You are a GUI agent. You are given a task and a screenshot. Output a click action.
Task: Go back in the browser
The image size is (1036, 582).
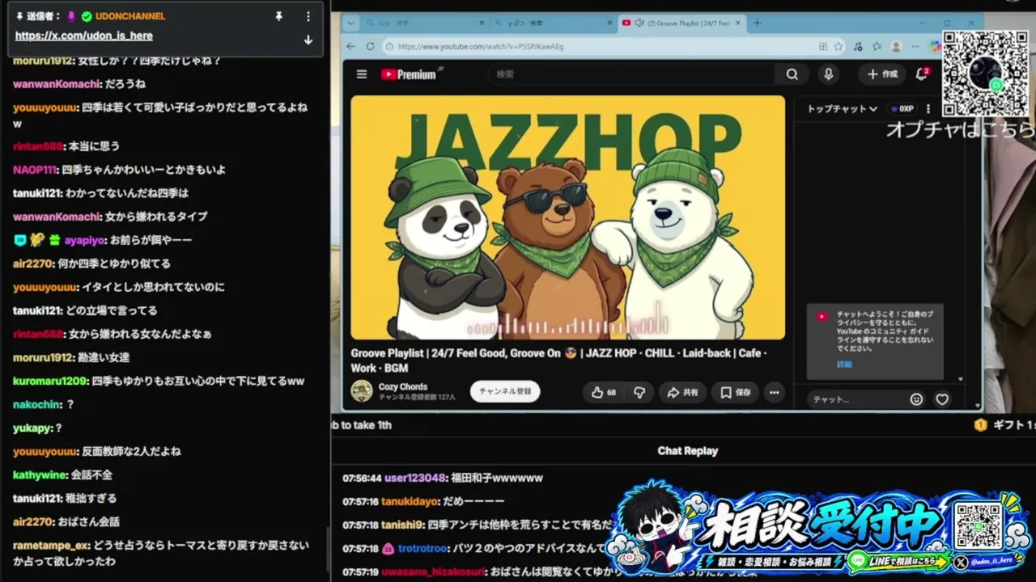pos(350,46)
